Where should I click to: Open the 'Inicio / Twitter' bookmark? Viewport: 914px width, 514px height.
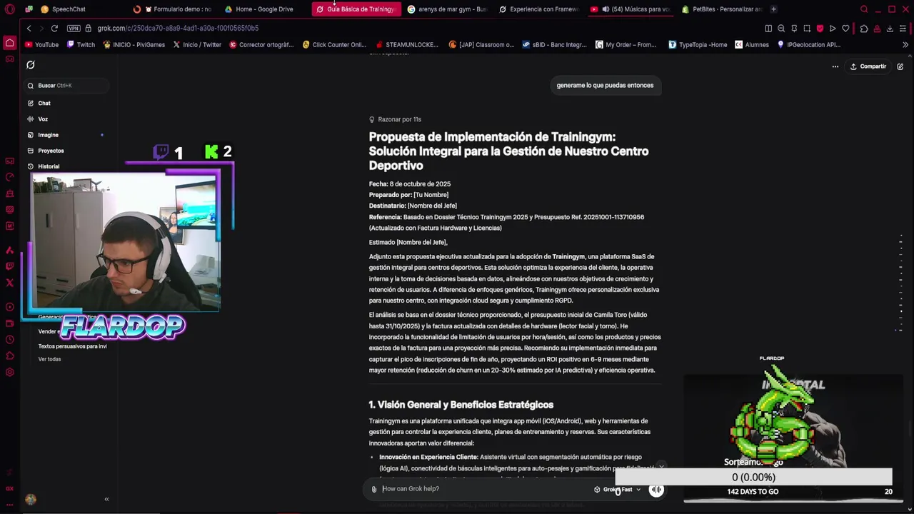coord(197,45)
